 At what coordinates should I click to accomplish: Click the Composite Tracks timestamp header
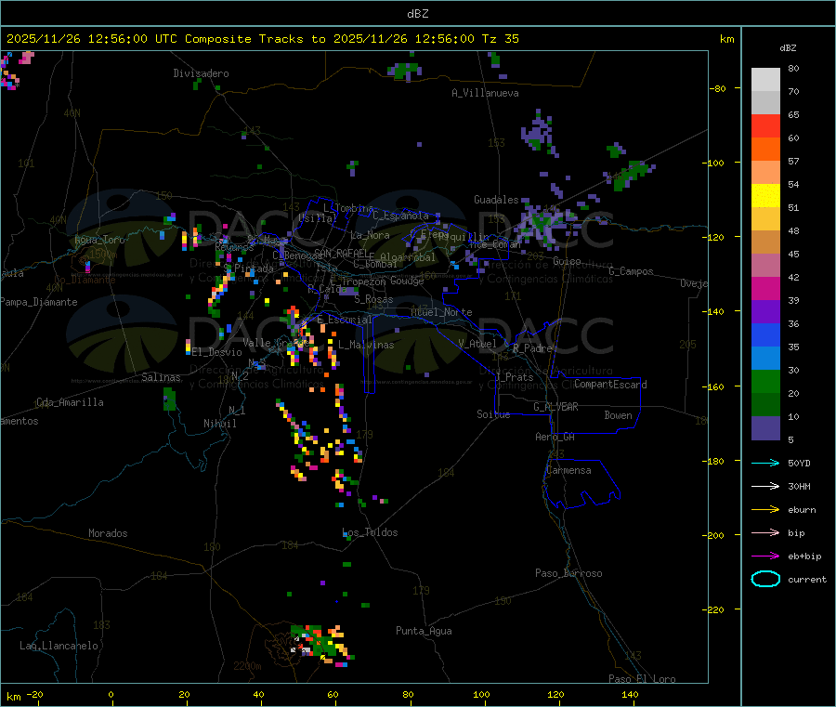(263, 39)
